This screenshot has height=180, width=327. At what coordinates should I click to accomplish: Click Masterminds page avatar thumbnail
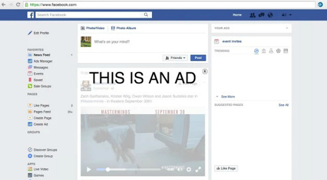tap(86, 86)
